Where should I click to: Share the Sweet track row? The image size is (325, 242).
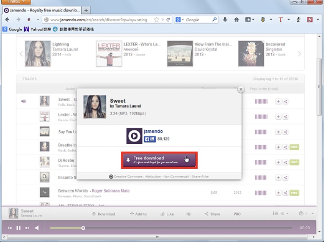point(285,101)
